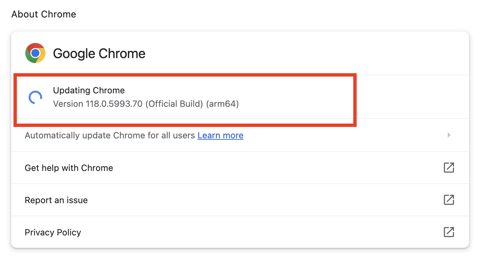
Task: Select the Privacy Policy row text
Action: coord(53,232)
